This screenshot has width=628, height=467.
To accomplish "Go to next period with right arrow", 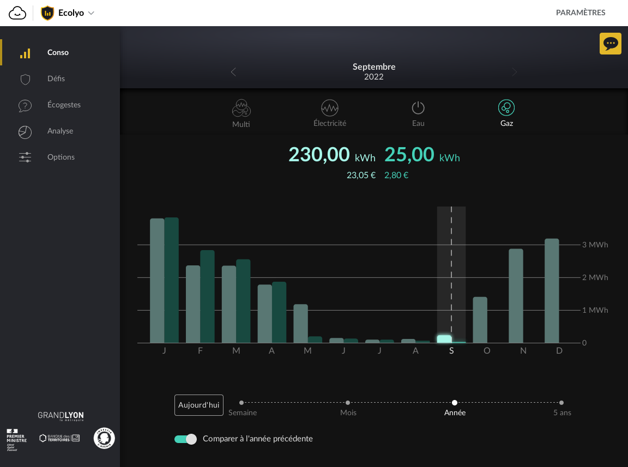I will 514,72.
